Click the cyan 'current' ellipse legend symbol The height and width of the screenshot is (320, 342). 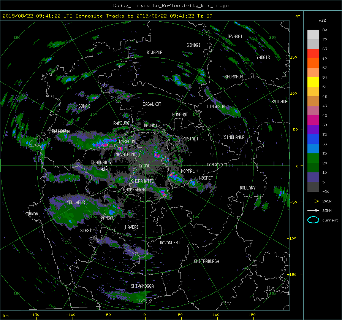click(x=313, y=220)
